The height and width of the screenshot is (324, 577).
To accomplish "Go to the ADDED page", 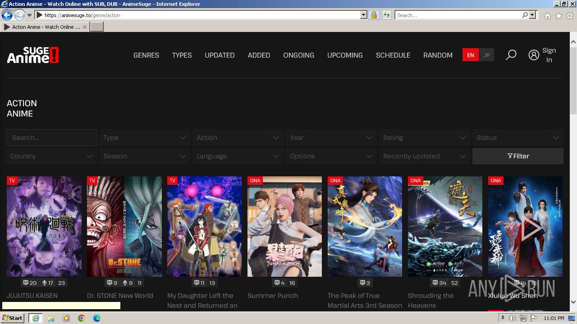I will 259,55.
